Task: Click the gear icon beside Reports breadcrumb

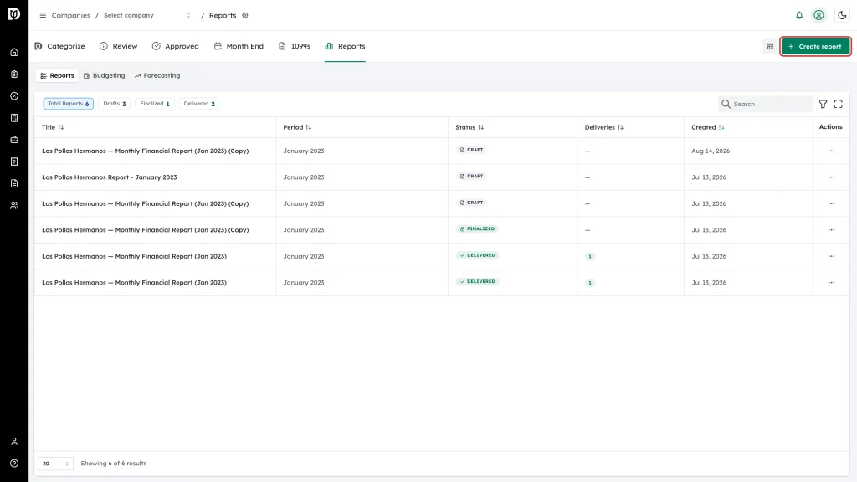Action: [245, 15]
